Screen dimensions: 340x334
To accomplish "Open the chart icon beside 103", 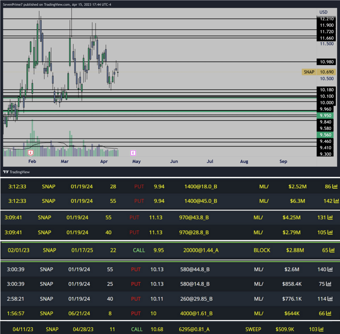I will (321, 329).
